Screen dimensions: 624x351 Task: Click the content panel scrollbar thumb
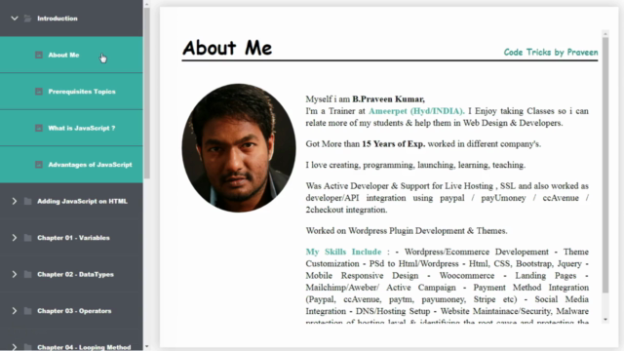605,165
